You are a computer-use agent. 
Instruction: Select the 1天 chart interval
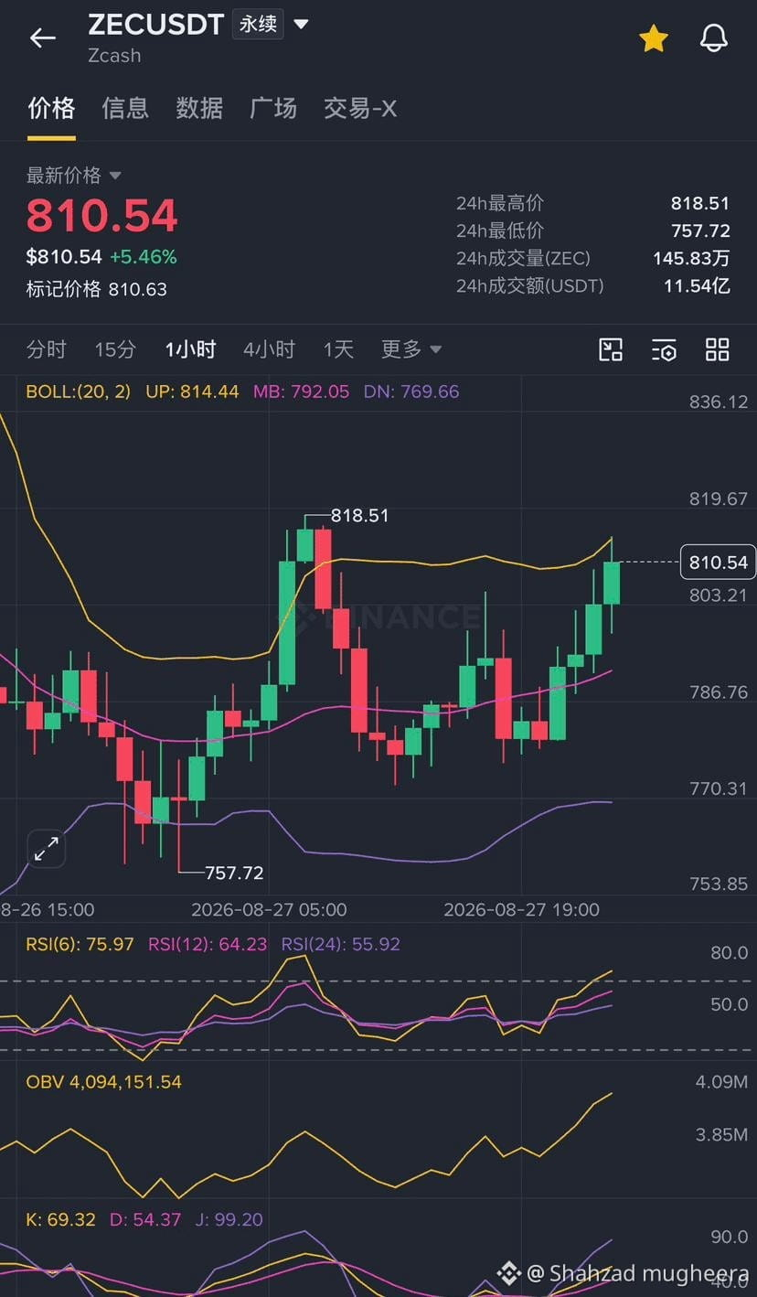(x=338, y=349)
